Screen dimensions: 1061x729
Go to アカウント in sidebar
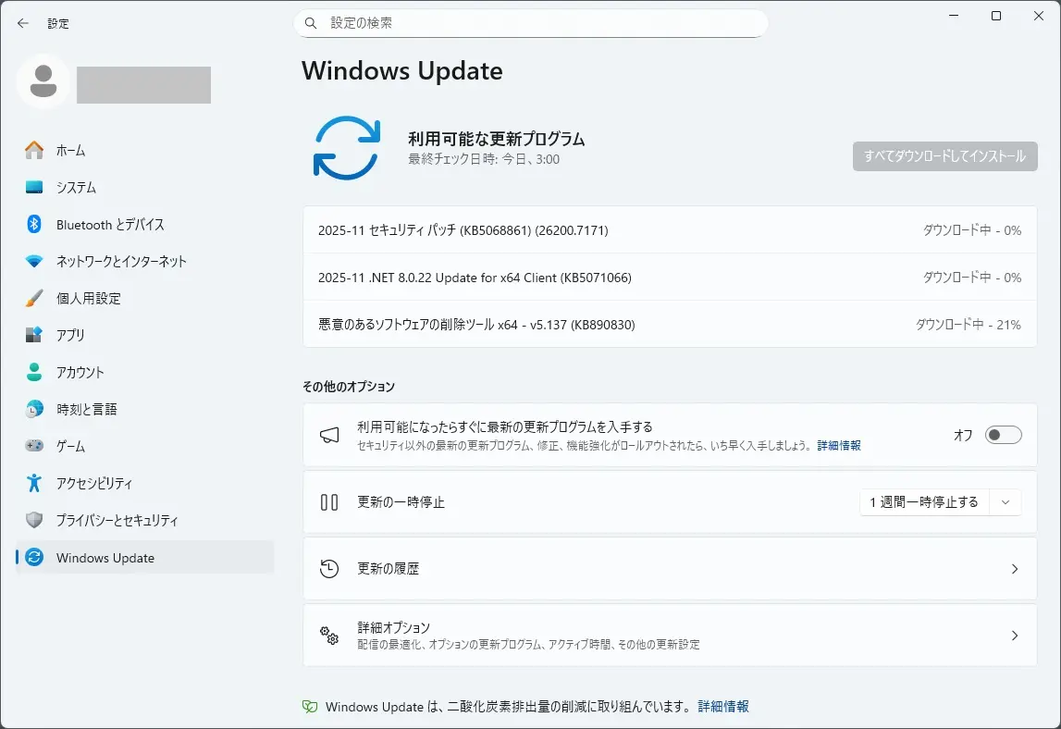pos(80,372)
